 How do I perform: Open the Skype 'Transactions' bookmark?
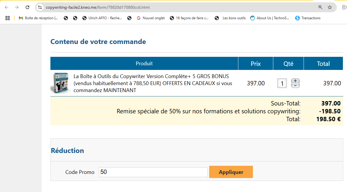pos(308,18)
